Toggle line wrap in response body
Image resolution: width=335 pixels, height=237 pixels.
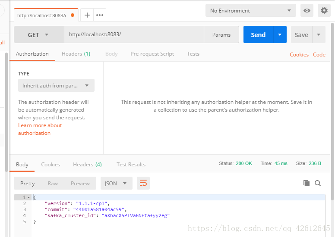[x=143, y=183]
